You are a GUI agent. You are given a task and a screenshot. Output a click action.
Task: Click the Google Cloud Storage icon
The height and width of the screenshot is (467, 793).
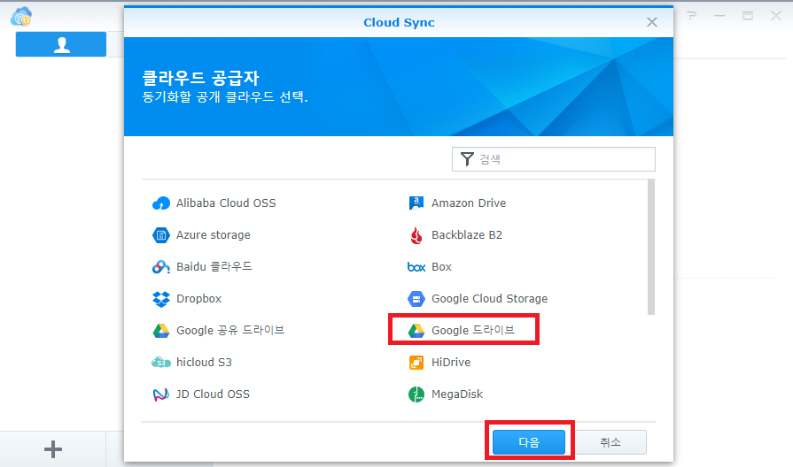[416, 299]
